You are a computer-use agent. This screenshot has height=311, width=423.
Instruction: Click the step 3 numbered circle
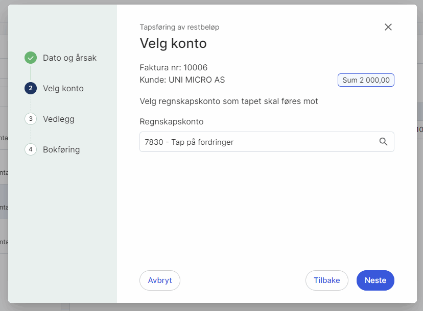pyautogui.click(x=31, y=119)
